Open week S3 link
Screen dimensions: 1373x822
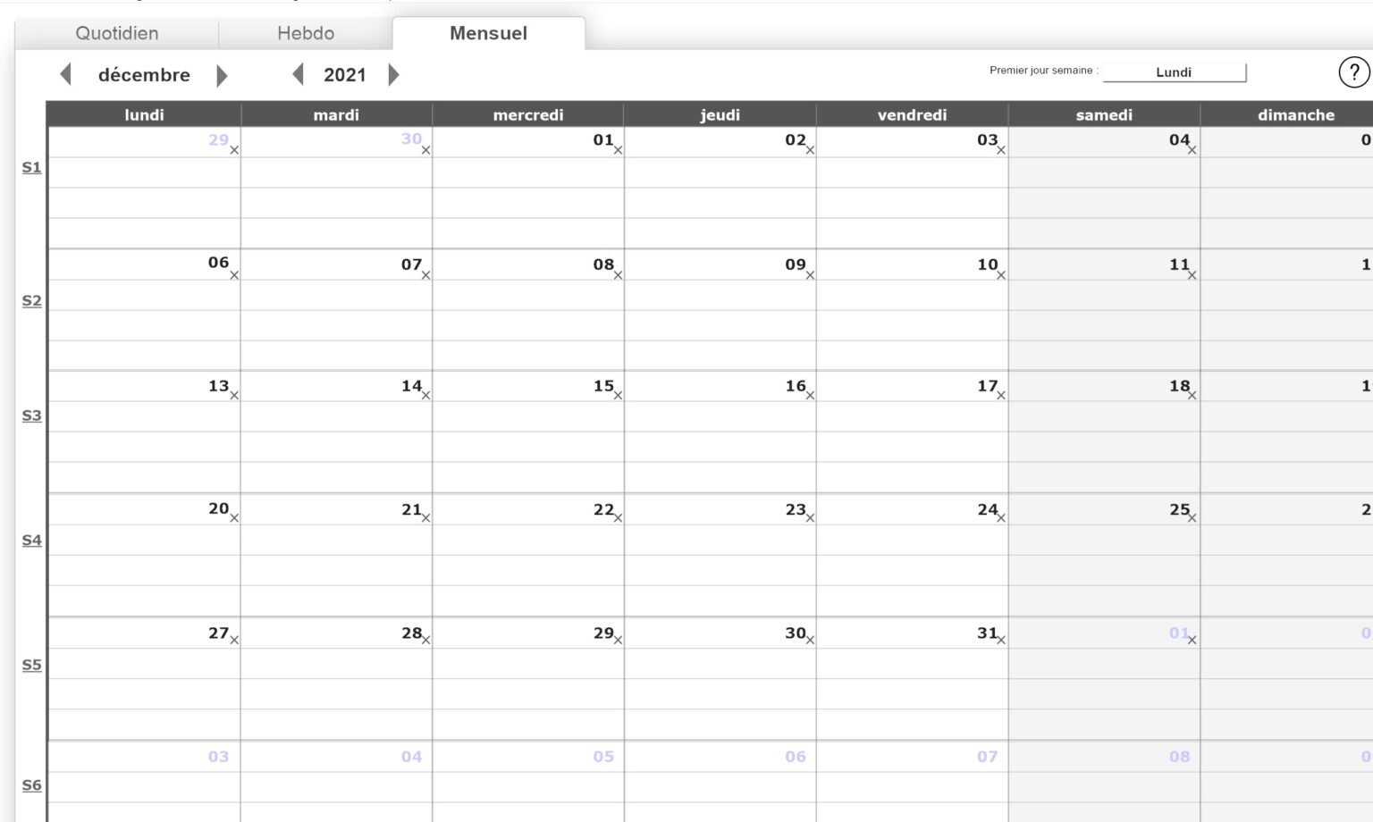(x=31, y=415)
